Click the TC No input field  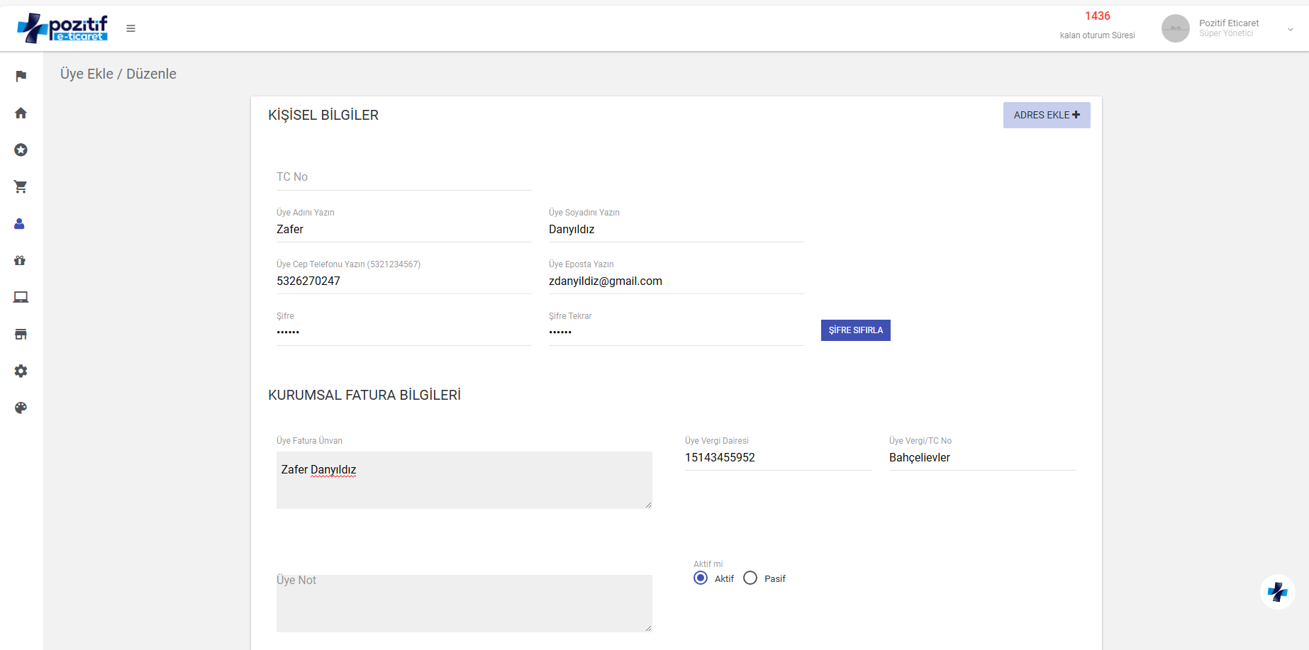(x=403, y=177)
